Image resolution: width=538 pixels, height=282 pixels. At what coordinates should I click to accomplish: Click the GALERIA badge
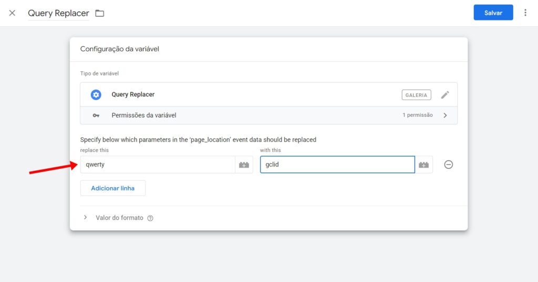click(x=416, y=95)
